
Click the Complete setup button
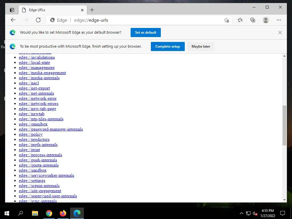coord(168,46)
